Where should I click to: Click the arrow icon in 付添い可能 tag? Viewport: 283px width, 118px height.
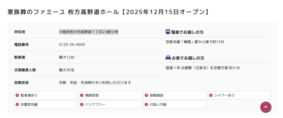(146, 105)
